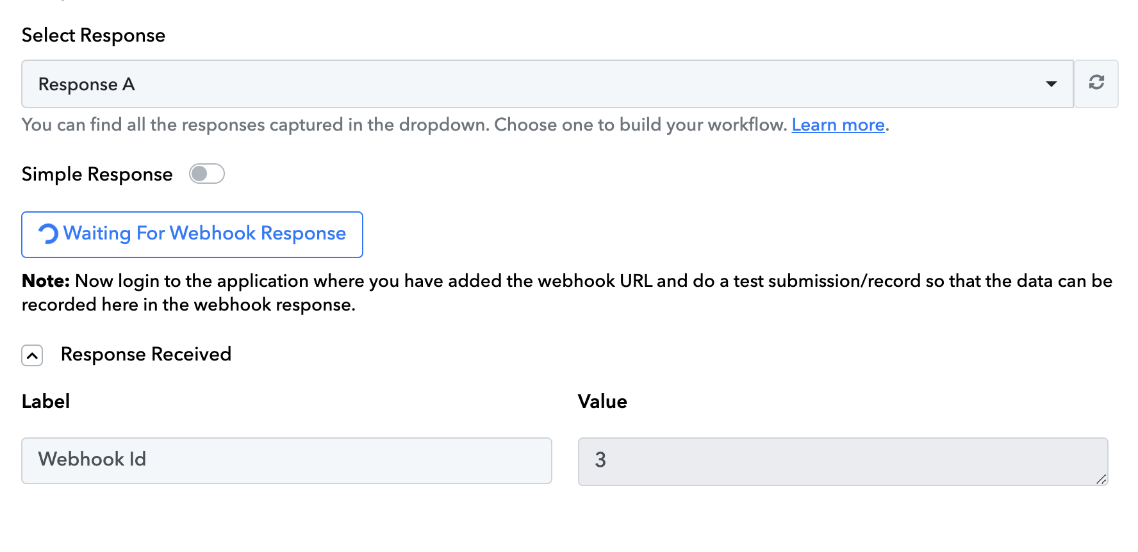Click the 'Value' column heading

click(602, 402)
